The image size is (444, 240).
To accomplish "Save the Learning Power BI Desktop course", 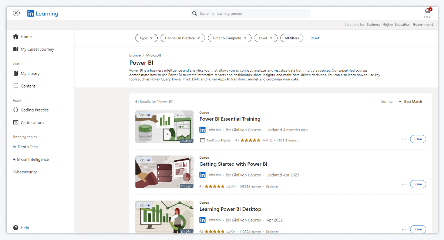I will 418,229.
